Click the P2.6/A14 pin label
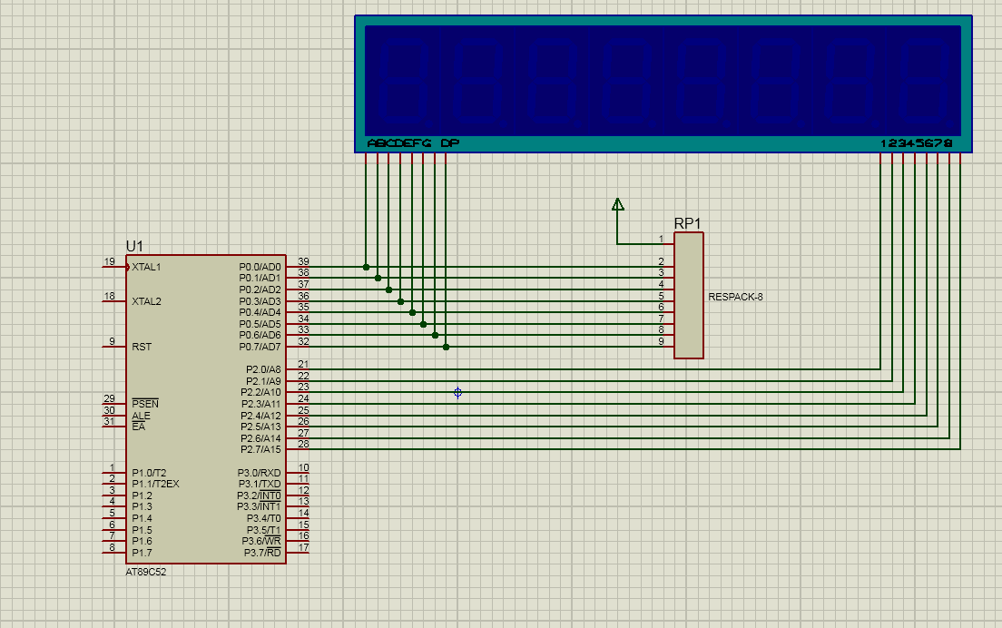 pos(260,438)
